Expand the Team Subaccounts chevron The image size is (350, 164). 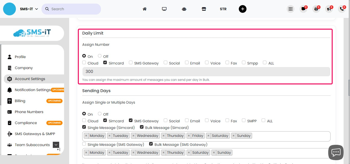point(56,145)
